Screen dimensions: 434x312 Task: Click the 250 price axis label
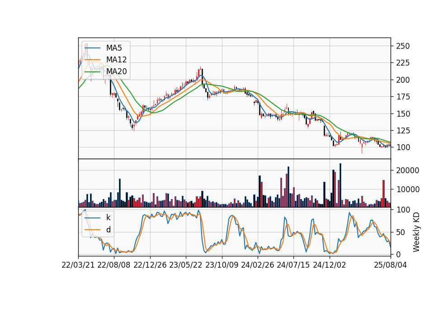coord(403,46)
